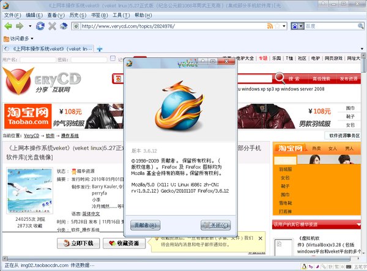367x271 pixels.
Task: Go back with the green back arrow
Action: 8,26
